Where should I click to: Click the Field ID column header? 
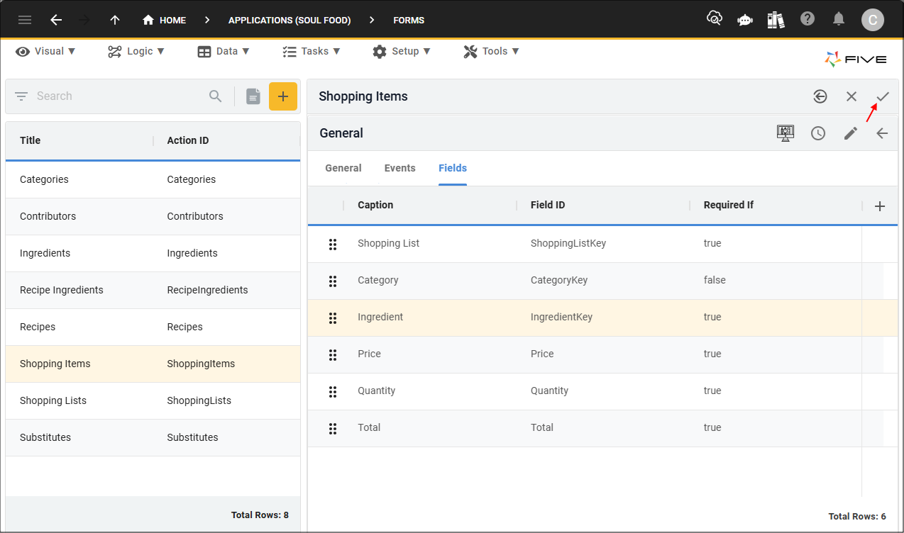click(x=548, y=205)
